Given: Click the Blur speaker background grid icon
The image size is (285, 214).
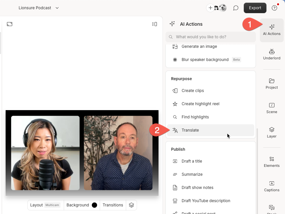Looking at the screenshot, I should 175,60.
